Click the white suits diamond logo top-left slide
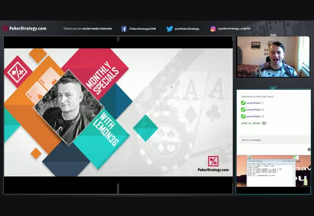 [x=18, y=72]
